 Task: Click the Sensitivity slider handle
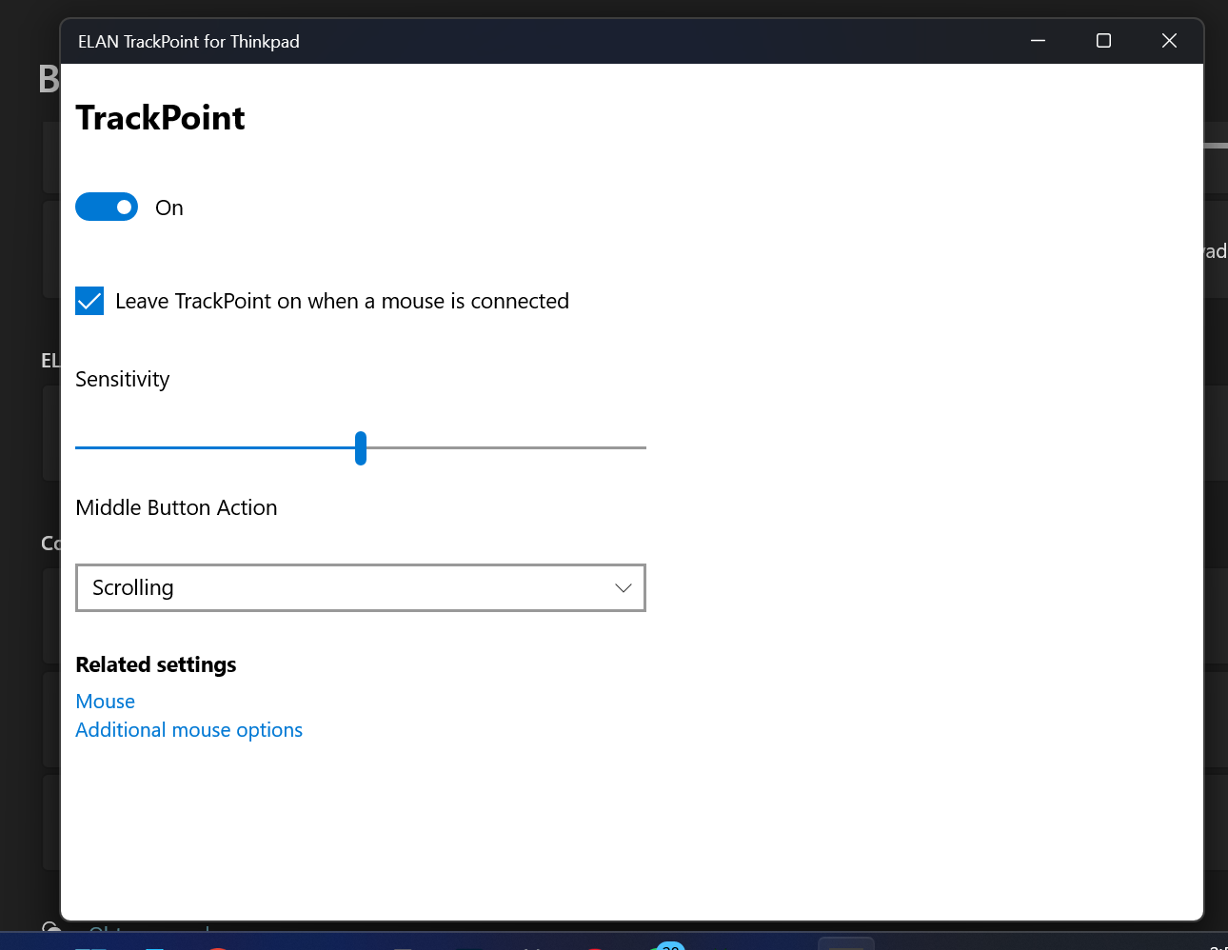click(361, 447)
